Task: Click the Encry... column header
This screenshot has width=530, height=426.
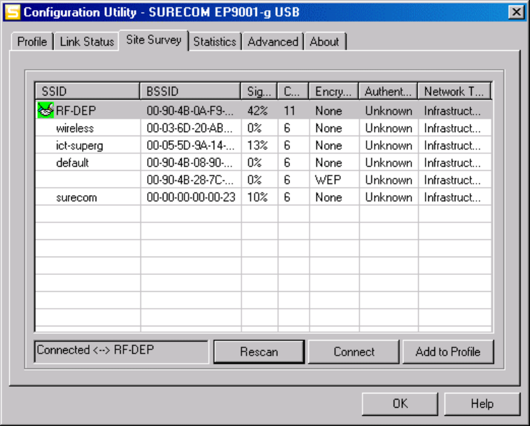Action: 333,91
